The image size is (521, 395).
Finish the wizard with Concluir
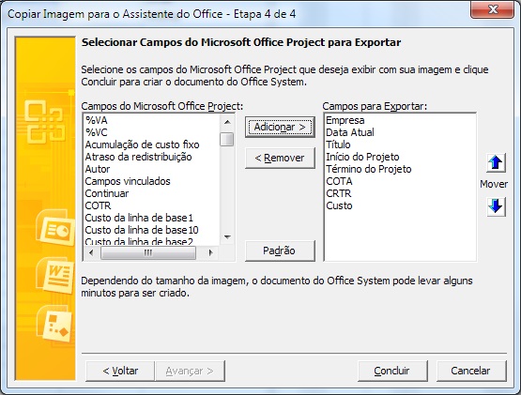(392, 371)
